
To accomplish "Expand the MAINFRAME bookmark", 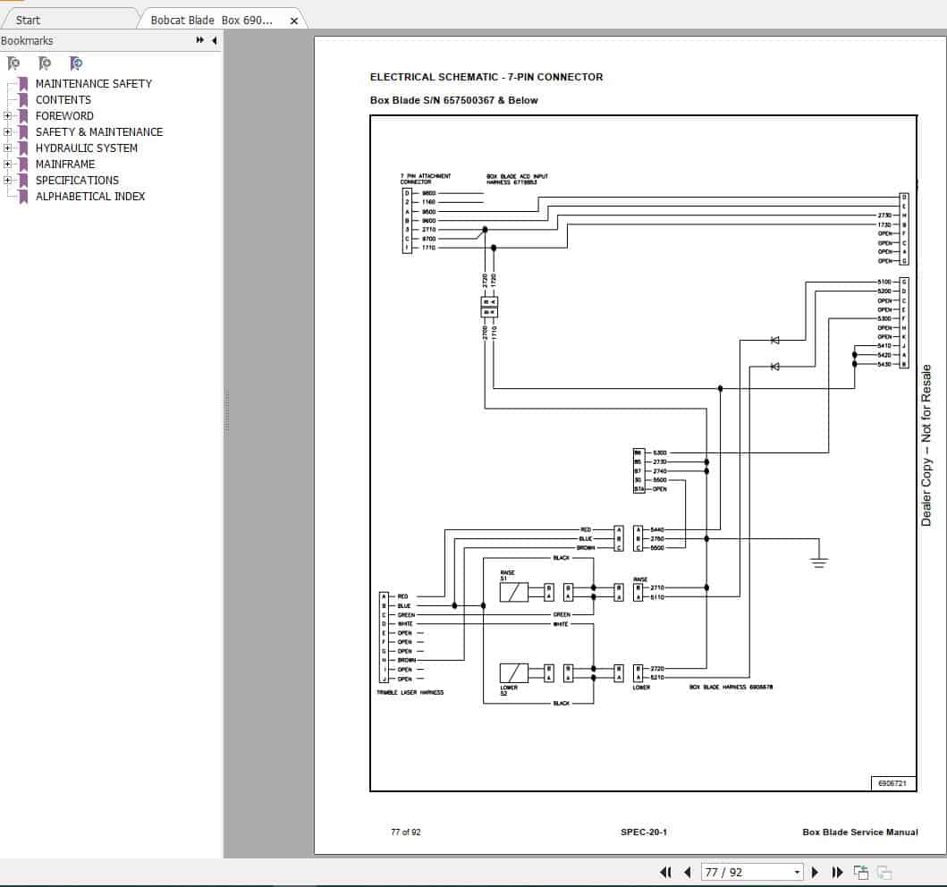I will [7, 165].
